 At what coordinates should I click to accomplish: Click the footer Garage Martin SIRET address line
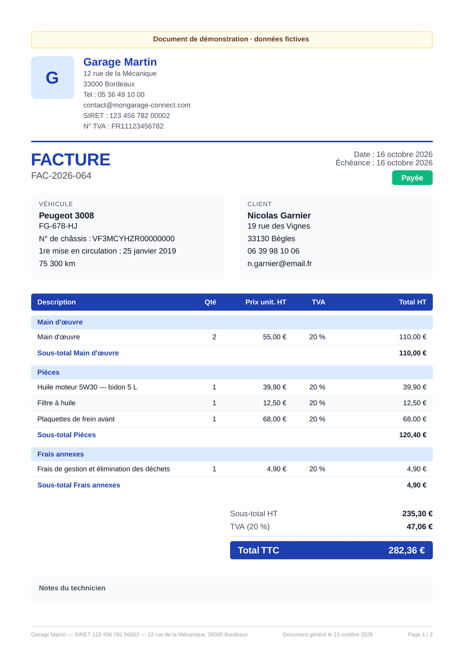[139, 635]
